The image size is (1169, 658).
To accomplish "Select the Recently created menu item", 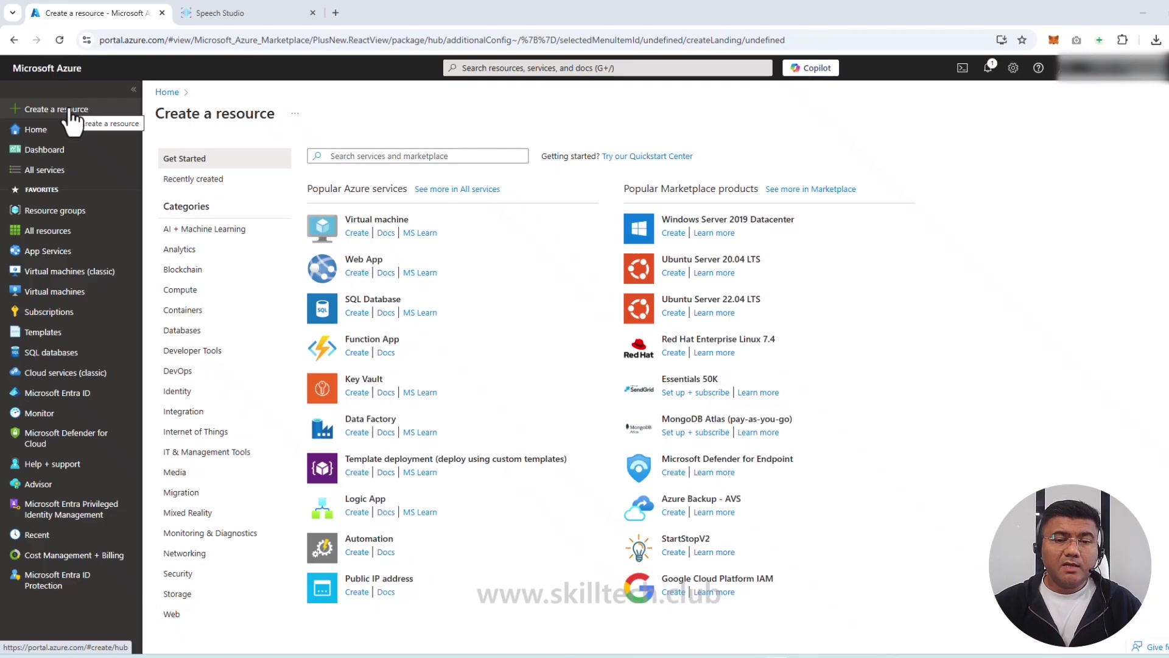I will click(x=193, y=179).
